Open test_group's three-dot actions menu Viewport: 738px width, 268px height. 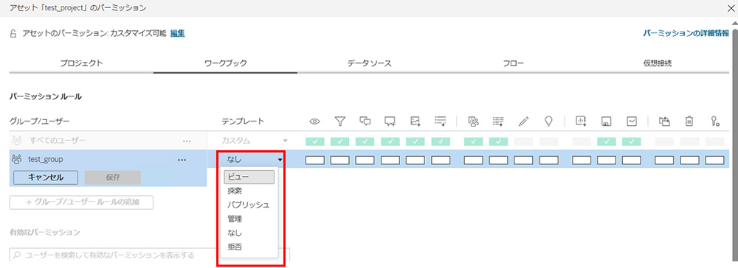click(x=182, y=160)
